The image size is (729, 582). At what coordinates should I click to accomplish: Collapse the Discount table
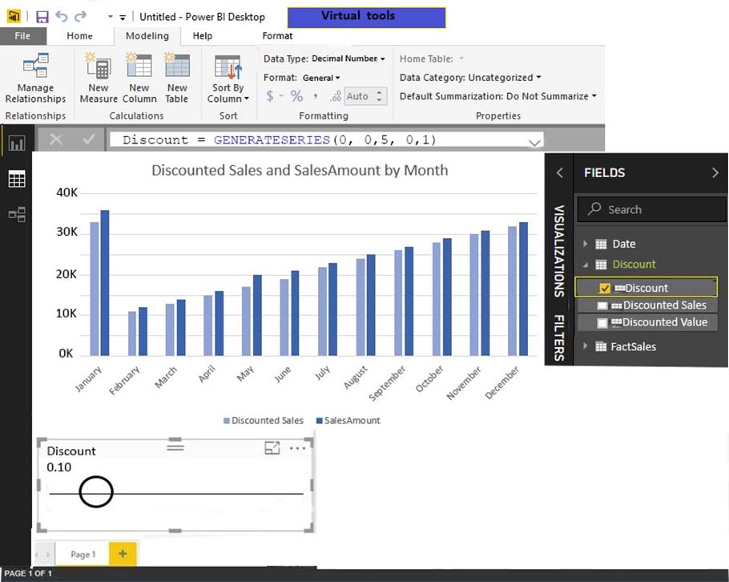(x=586, y=265)
